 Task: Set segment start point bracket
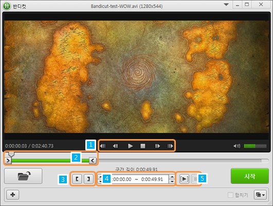(x=77, y=179)
